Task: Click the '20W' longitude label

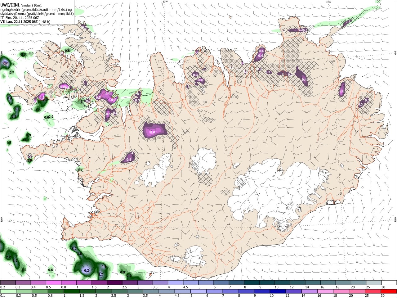Action: tap(165, 2)
